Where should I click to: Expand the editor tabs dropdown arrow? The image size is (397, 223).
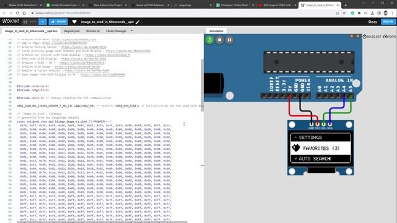(x=132, y=31)
